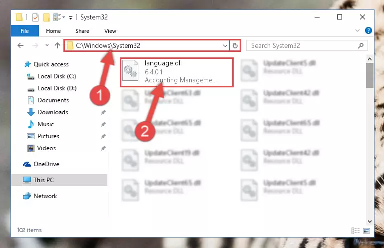Click the address bar path C:\Windows\System32
The width and height of the screenshot is (384, 248).
(x=108, y=45)
